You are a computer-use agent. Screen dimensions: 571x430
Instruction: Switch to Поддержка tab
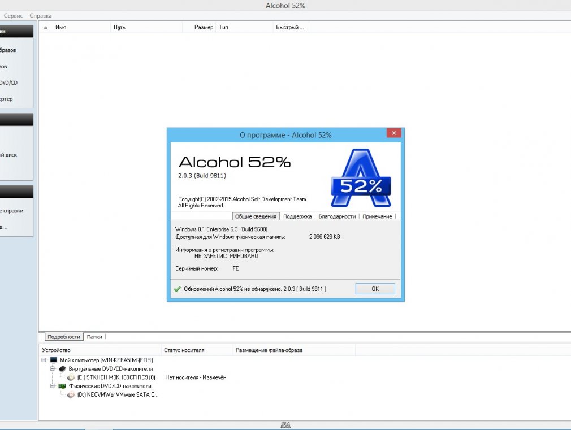[x=297, y=216]
